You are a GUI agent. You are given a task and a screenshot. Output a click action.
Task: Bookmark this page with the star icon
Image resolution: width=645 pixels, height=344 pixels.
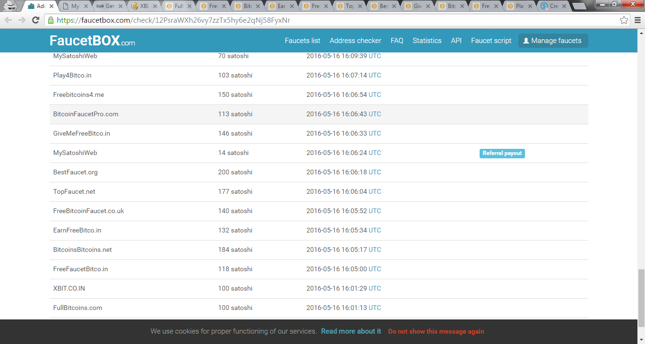tap(624, 20)
